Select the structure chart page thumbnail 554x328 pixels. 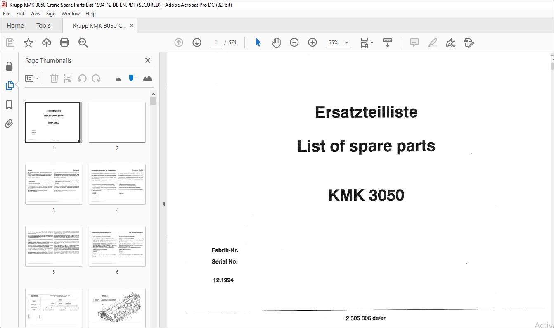(54, 308)
